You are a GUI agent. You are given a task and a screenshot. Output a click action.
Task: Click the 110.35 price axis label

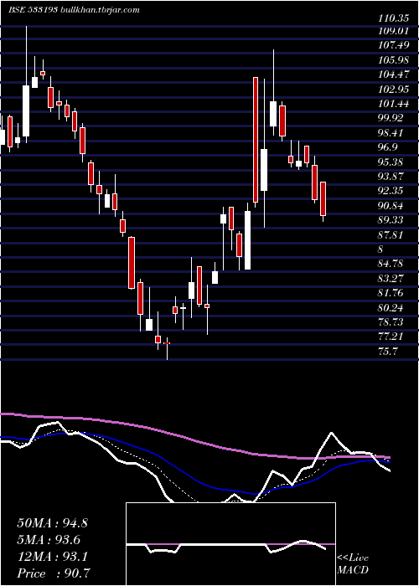(x=392, y=17)
